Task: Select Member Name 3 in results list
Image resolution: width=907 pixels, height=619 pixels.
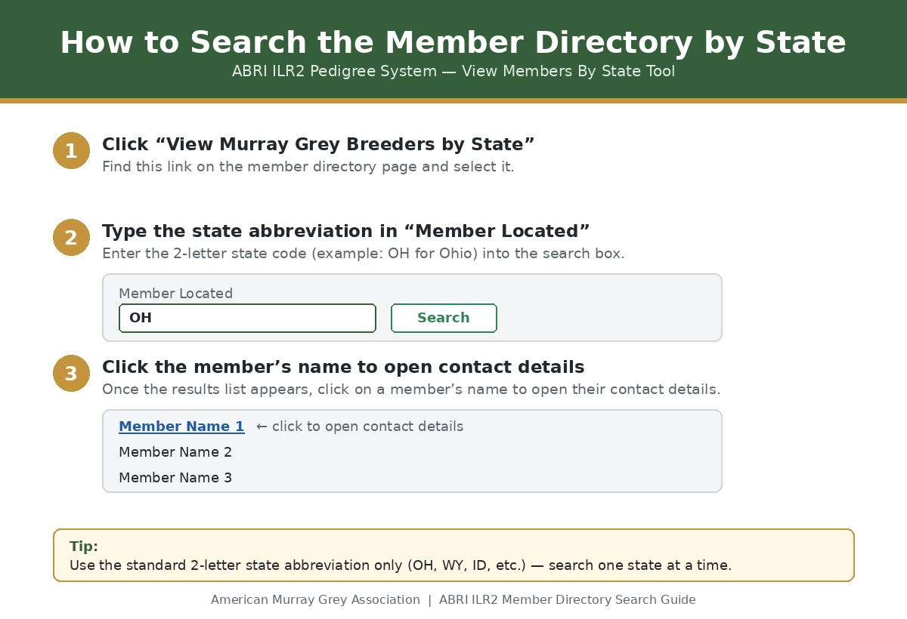Action: pos(175,478)
